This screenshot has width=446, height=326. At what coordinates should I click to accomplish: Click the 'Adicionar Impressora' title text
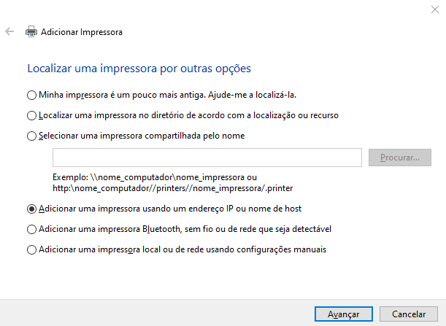point(82,32)
